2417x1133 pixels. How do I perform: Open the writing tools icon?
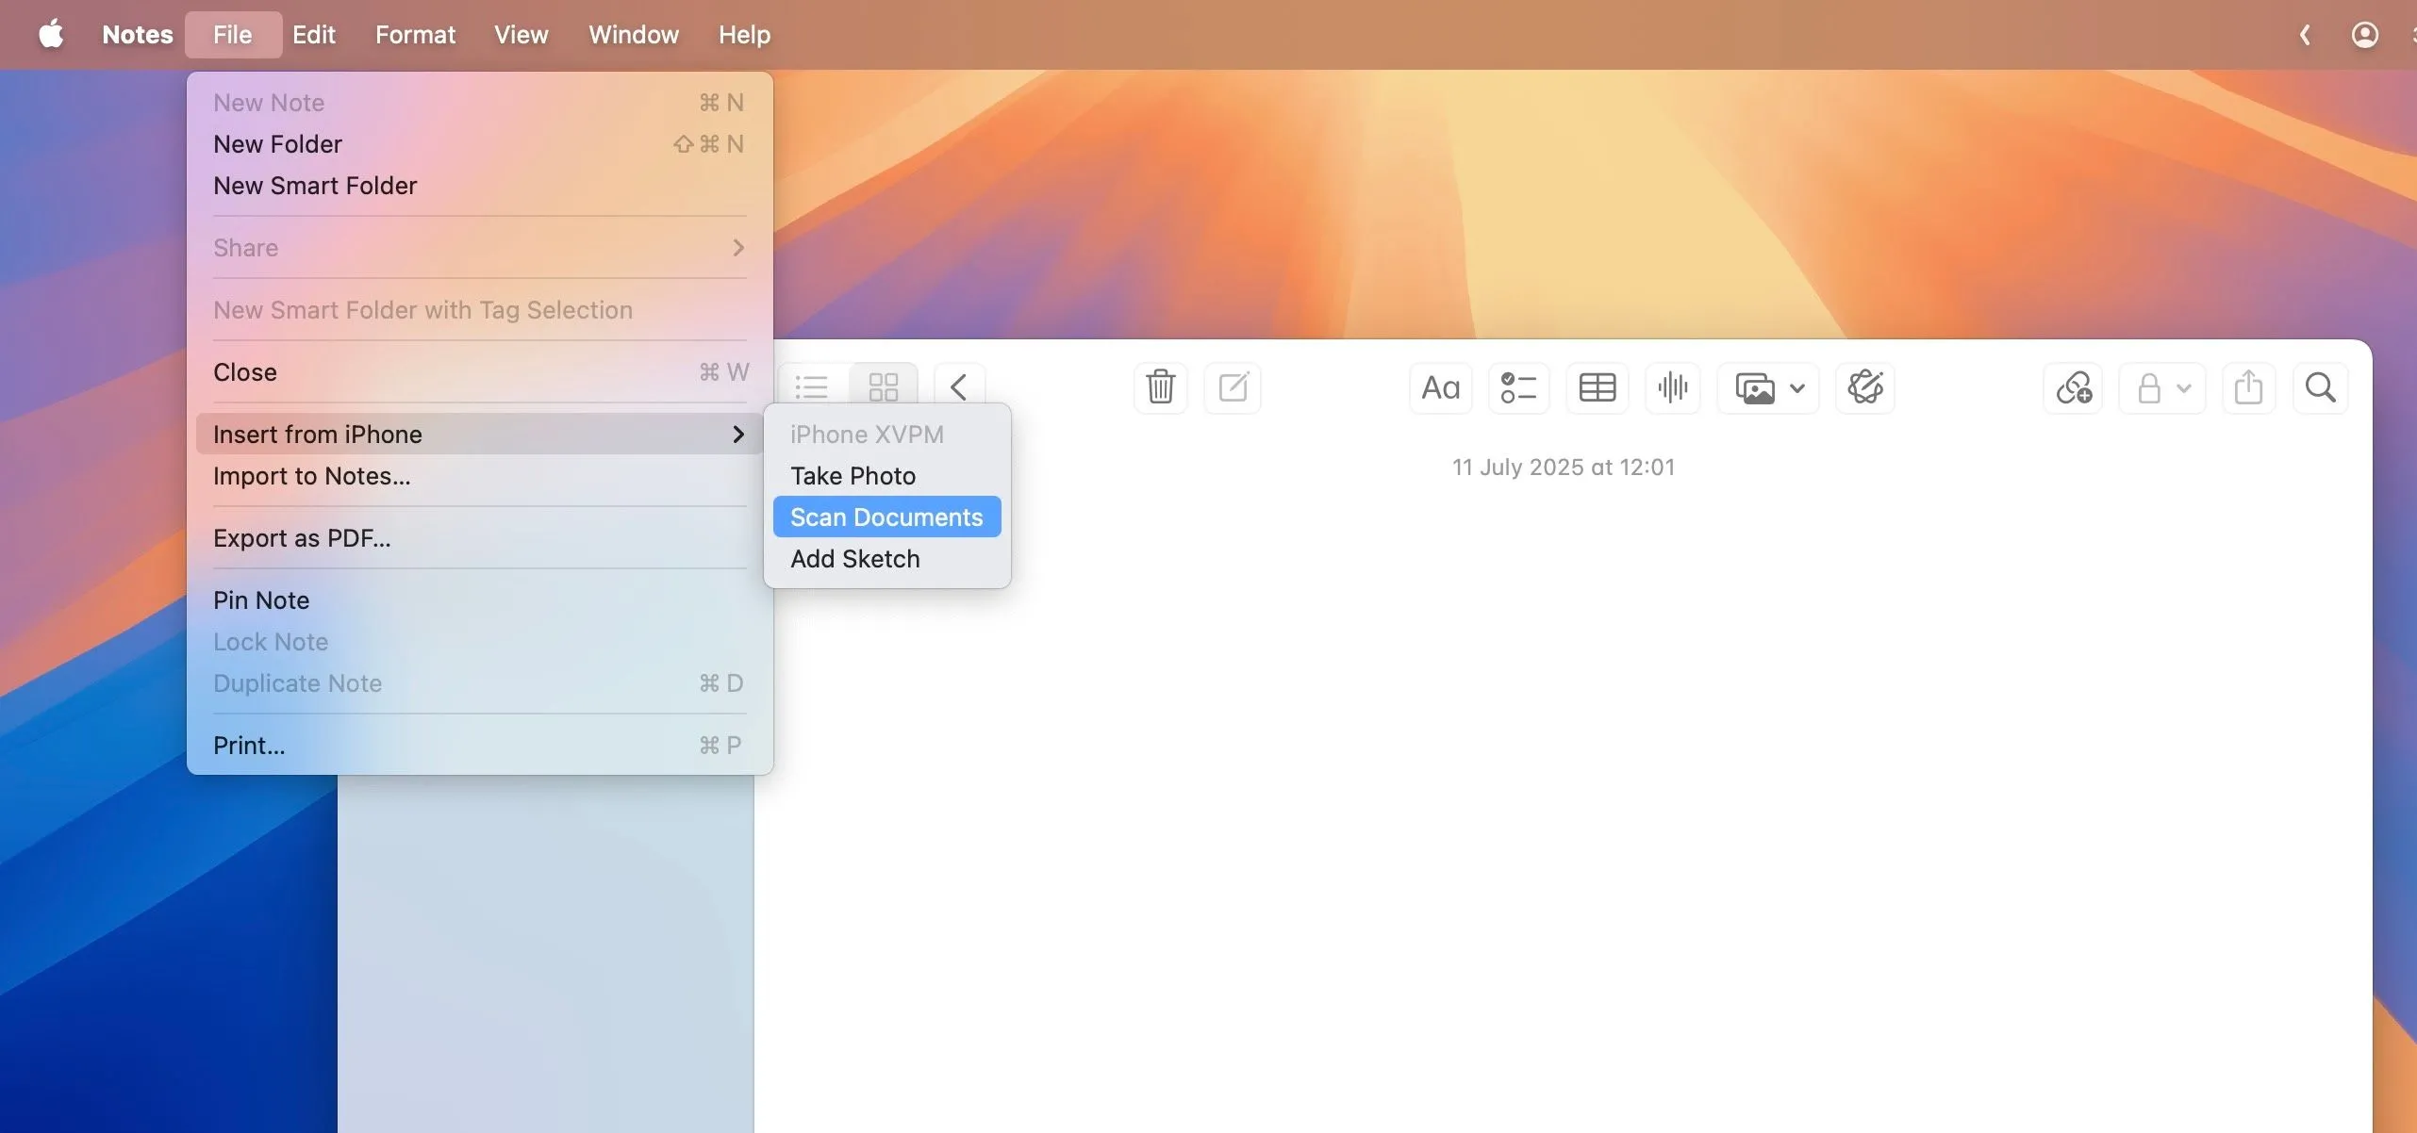pos(1864,387)
